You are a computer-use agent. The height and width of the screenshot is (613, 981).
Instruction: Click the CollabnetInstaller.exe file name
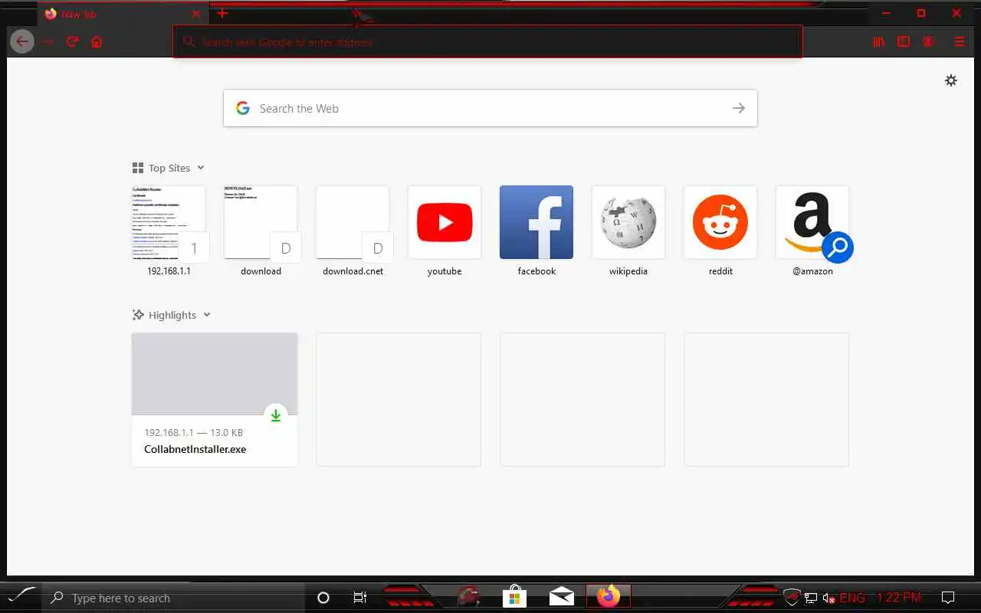pyautogui.click(x=195, y=449)
